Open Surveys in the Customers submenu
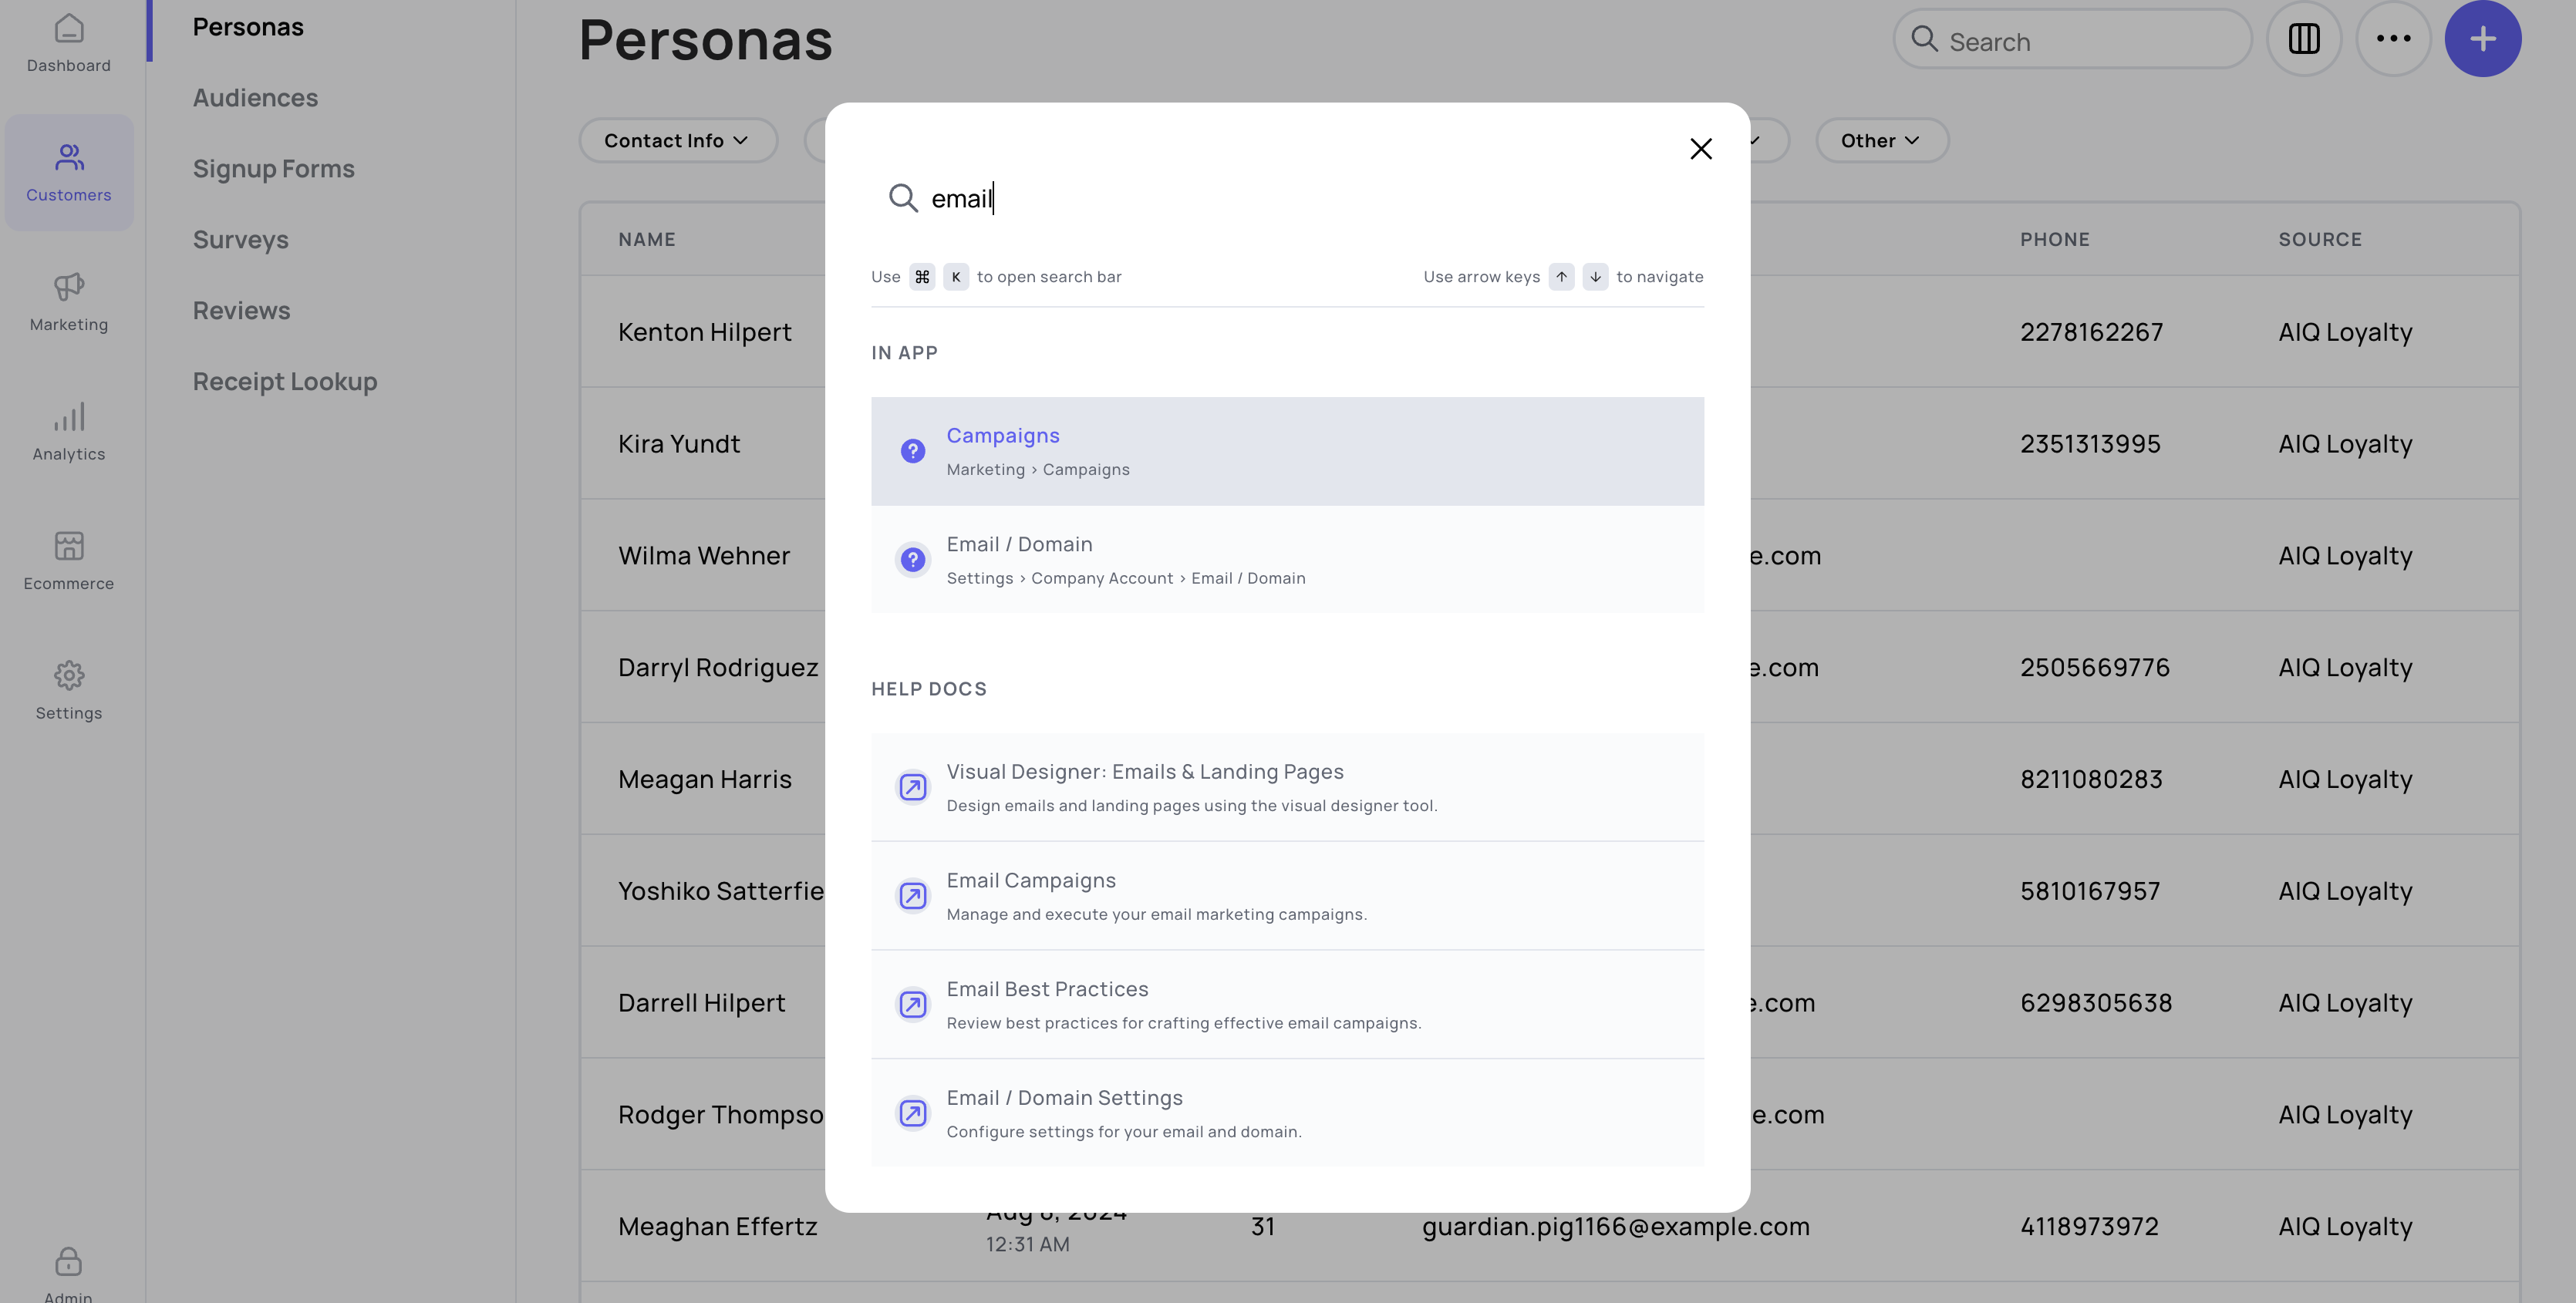The image size is (2576, 1303). point(240,240)
